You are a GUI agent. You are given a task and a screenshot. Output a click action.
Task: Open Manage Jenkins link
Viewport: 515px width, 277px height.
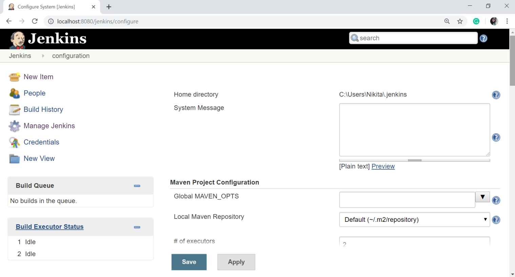pos(49,126)
